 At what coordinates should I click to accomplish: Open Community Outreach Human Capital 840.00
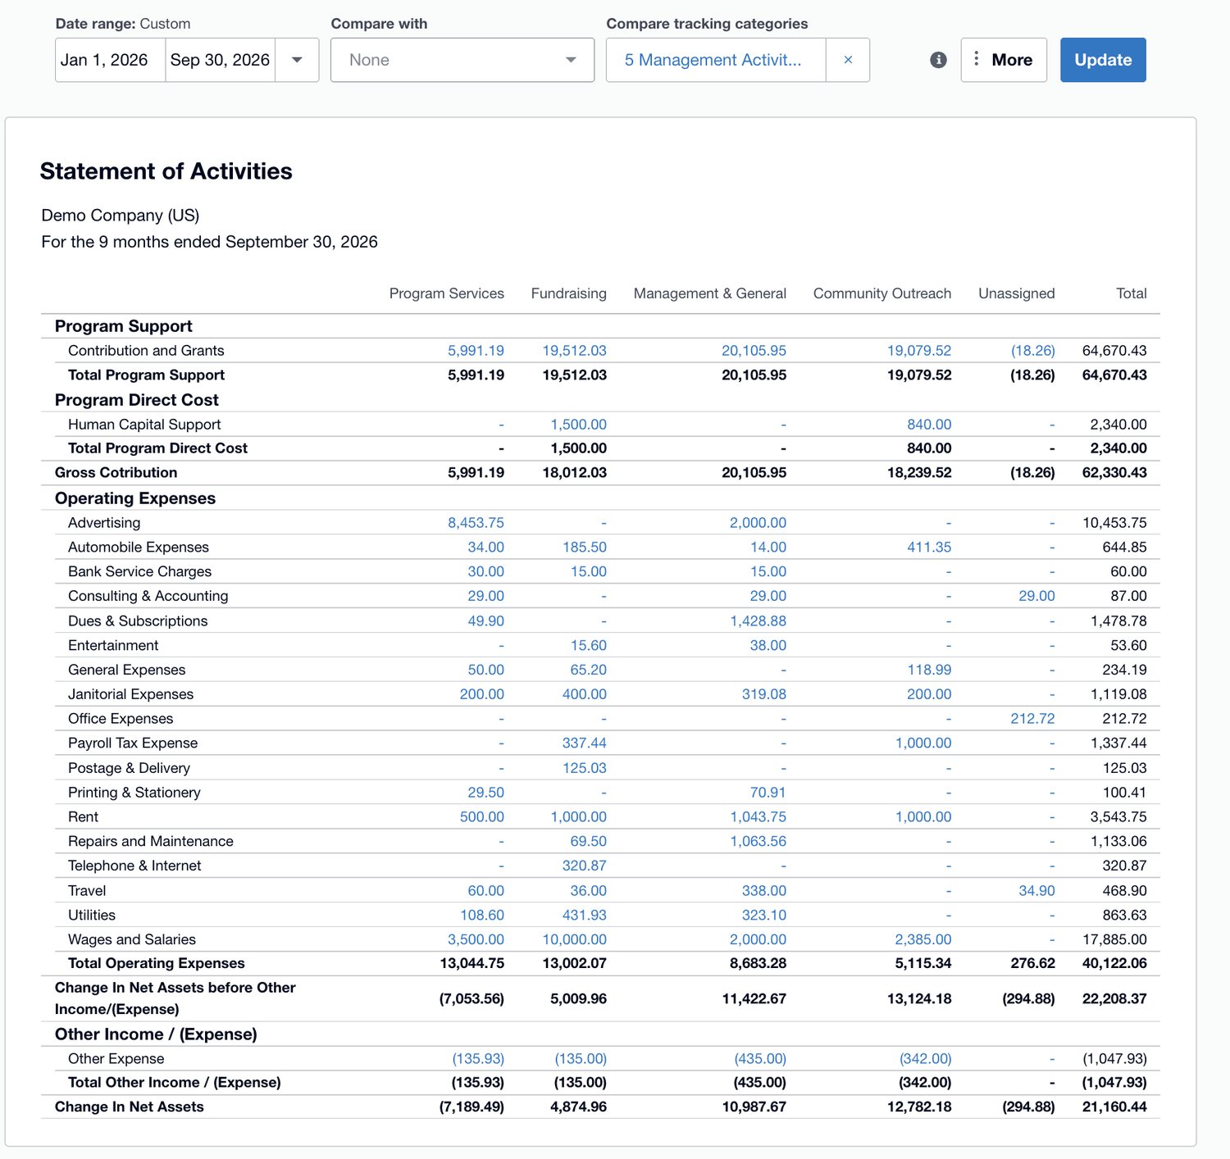coord(929,425)
